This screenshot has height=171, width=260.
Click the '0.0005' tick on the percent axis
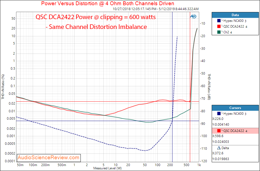point(10,144)
